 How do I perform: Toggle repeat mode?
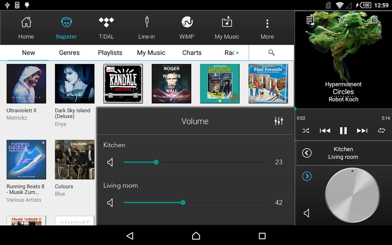(x=381, y=131)
